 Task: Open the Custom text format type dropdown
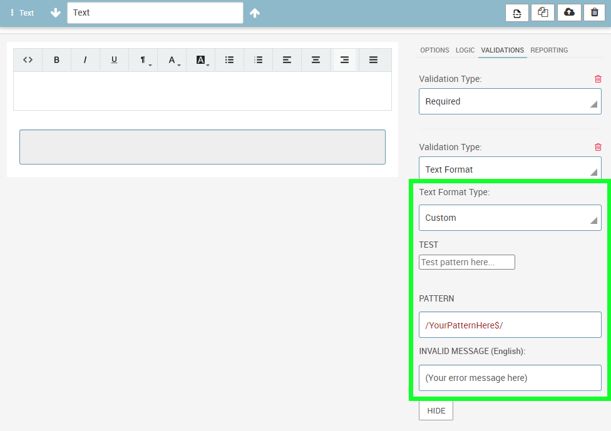pos(510,218)
